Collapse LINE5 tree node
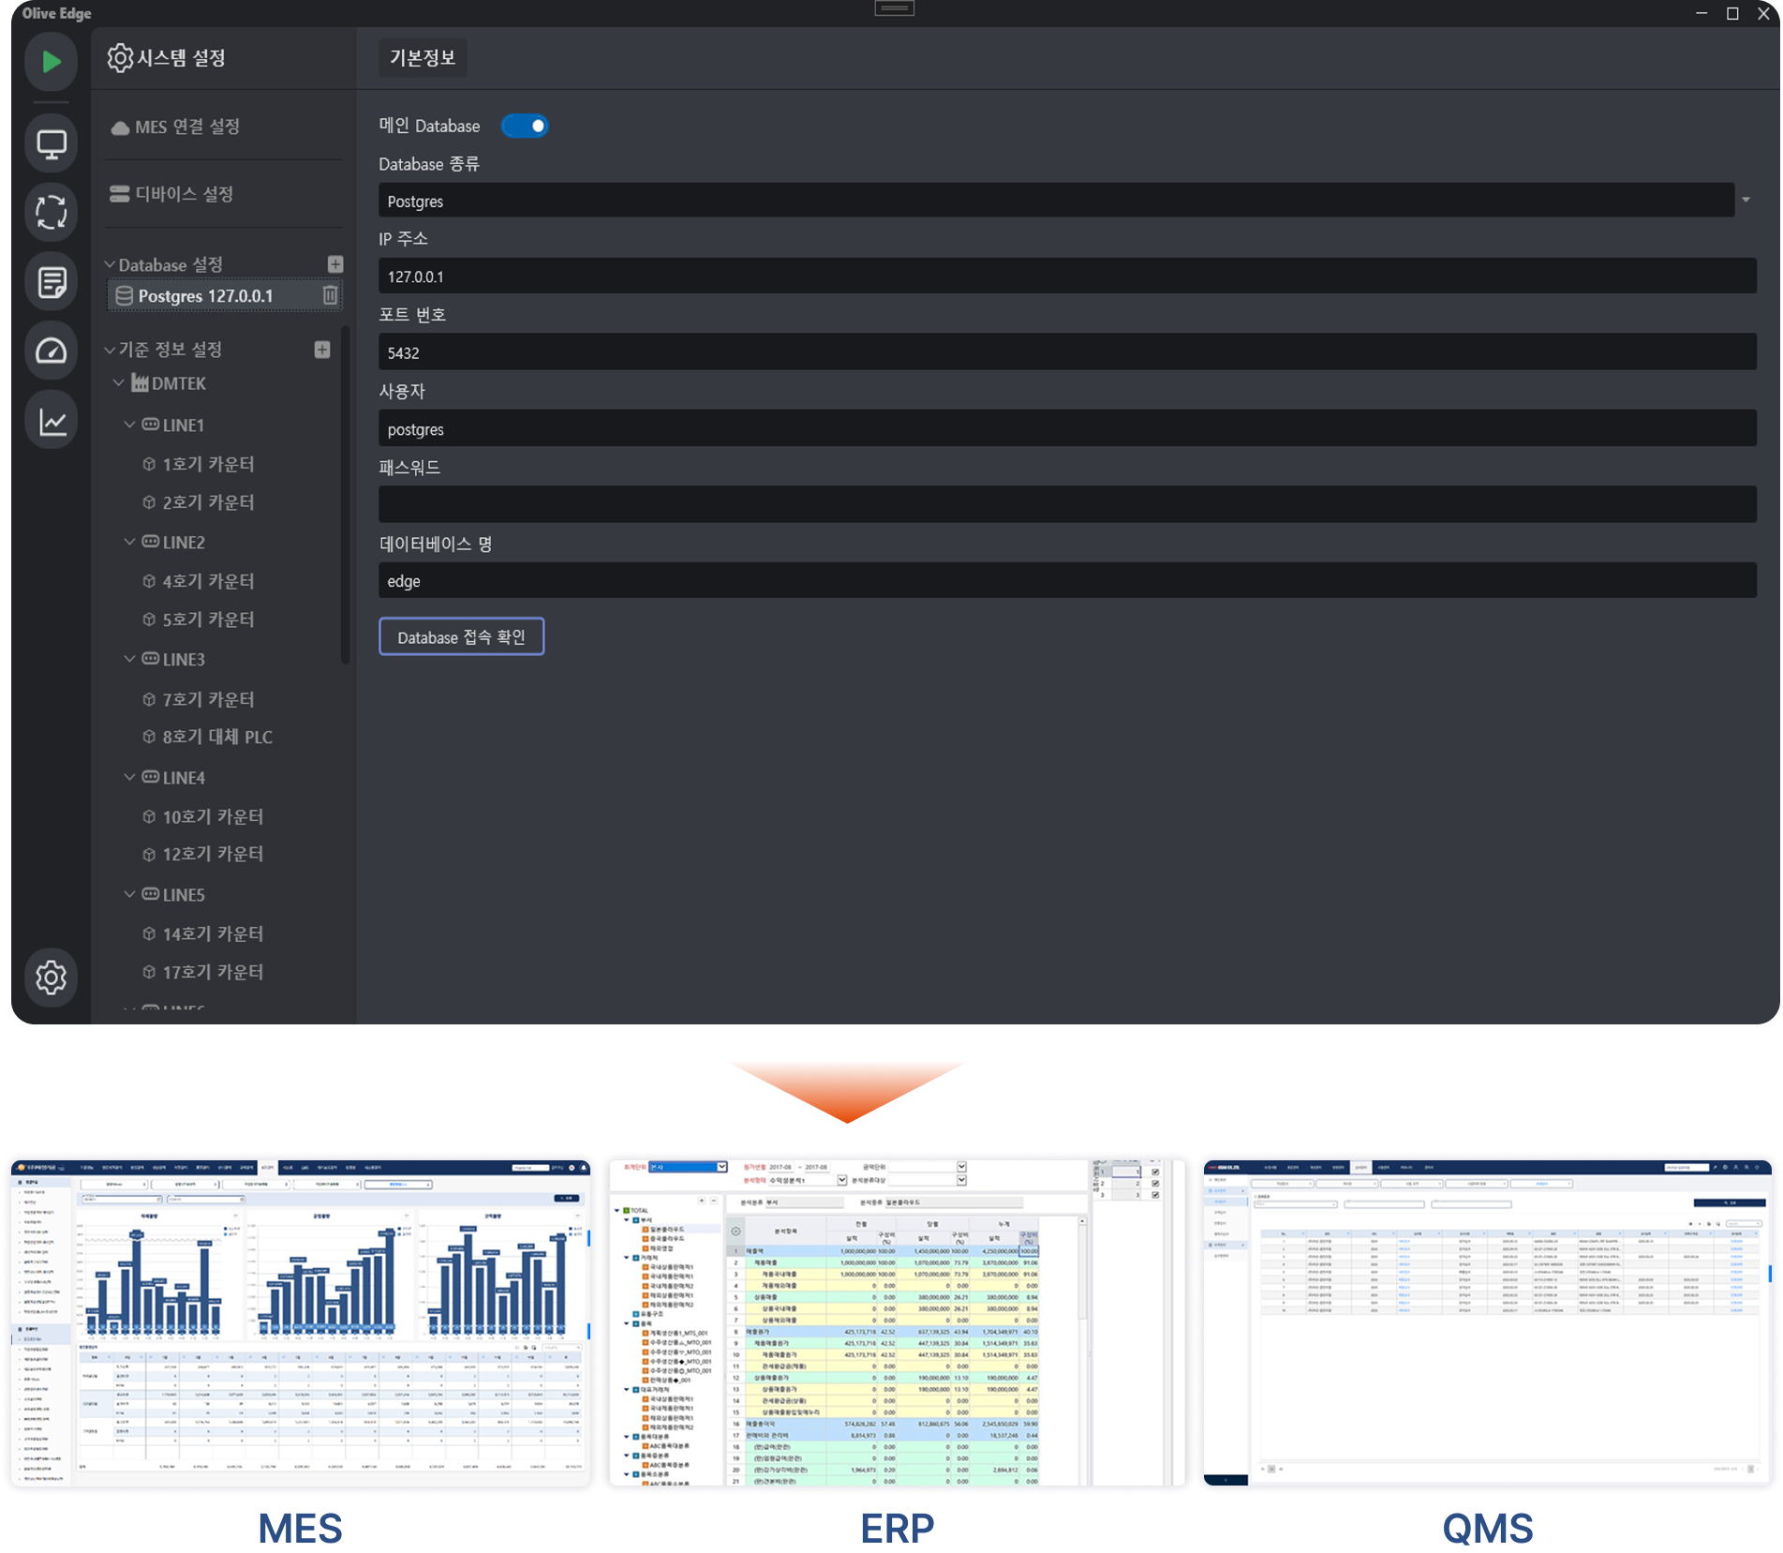The image size is (1783, 1553). [129, 894]
